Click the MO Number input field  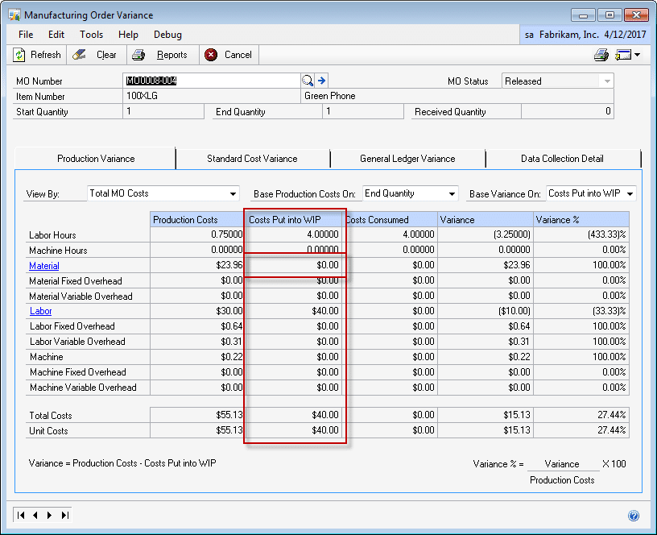[x=213, y=81]
